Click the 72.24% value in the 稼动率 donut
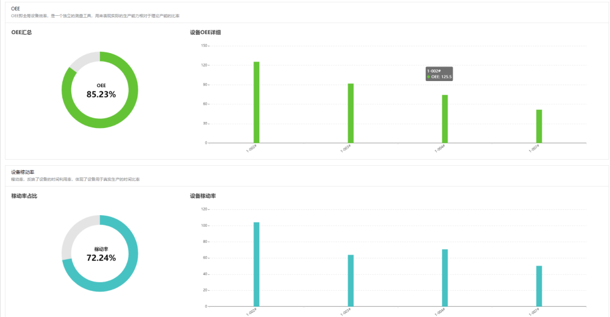The width and height of the screenshot is (610, 317). (x=101, y=258)
